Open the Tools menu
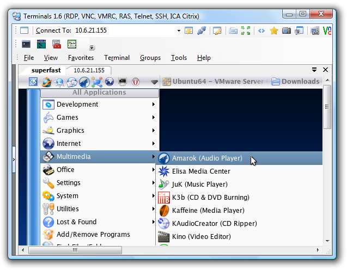This screenshot has height=270, width=347. [x=179, y=58]
